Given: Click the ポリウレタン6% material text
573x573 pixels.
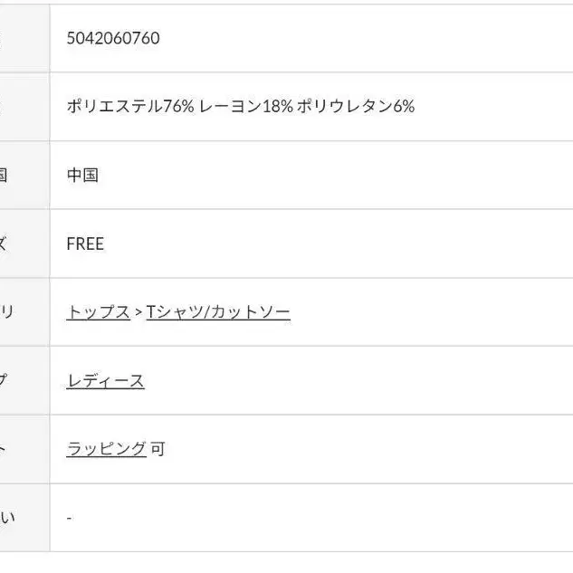Looking at the screenshot, I should 356,106.
